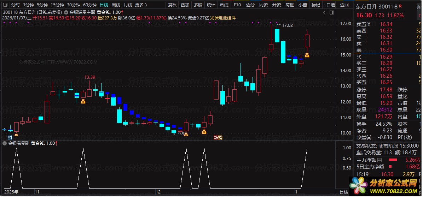Select the 1分钟 period
Image resolution: width=423 pixels, height=197 pixels.
[x=28, y=5]
